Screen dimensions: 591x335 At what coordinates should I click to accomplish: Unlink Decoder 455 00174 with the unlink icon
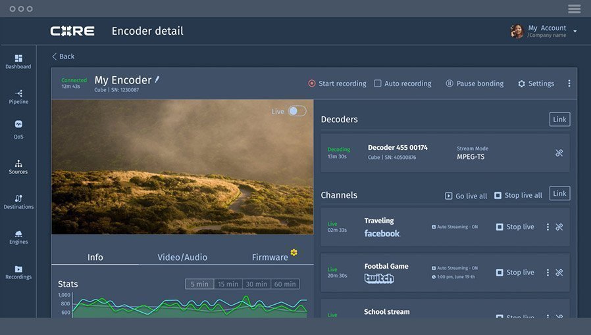(x=559, y=153)
